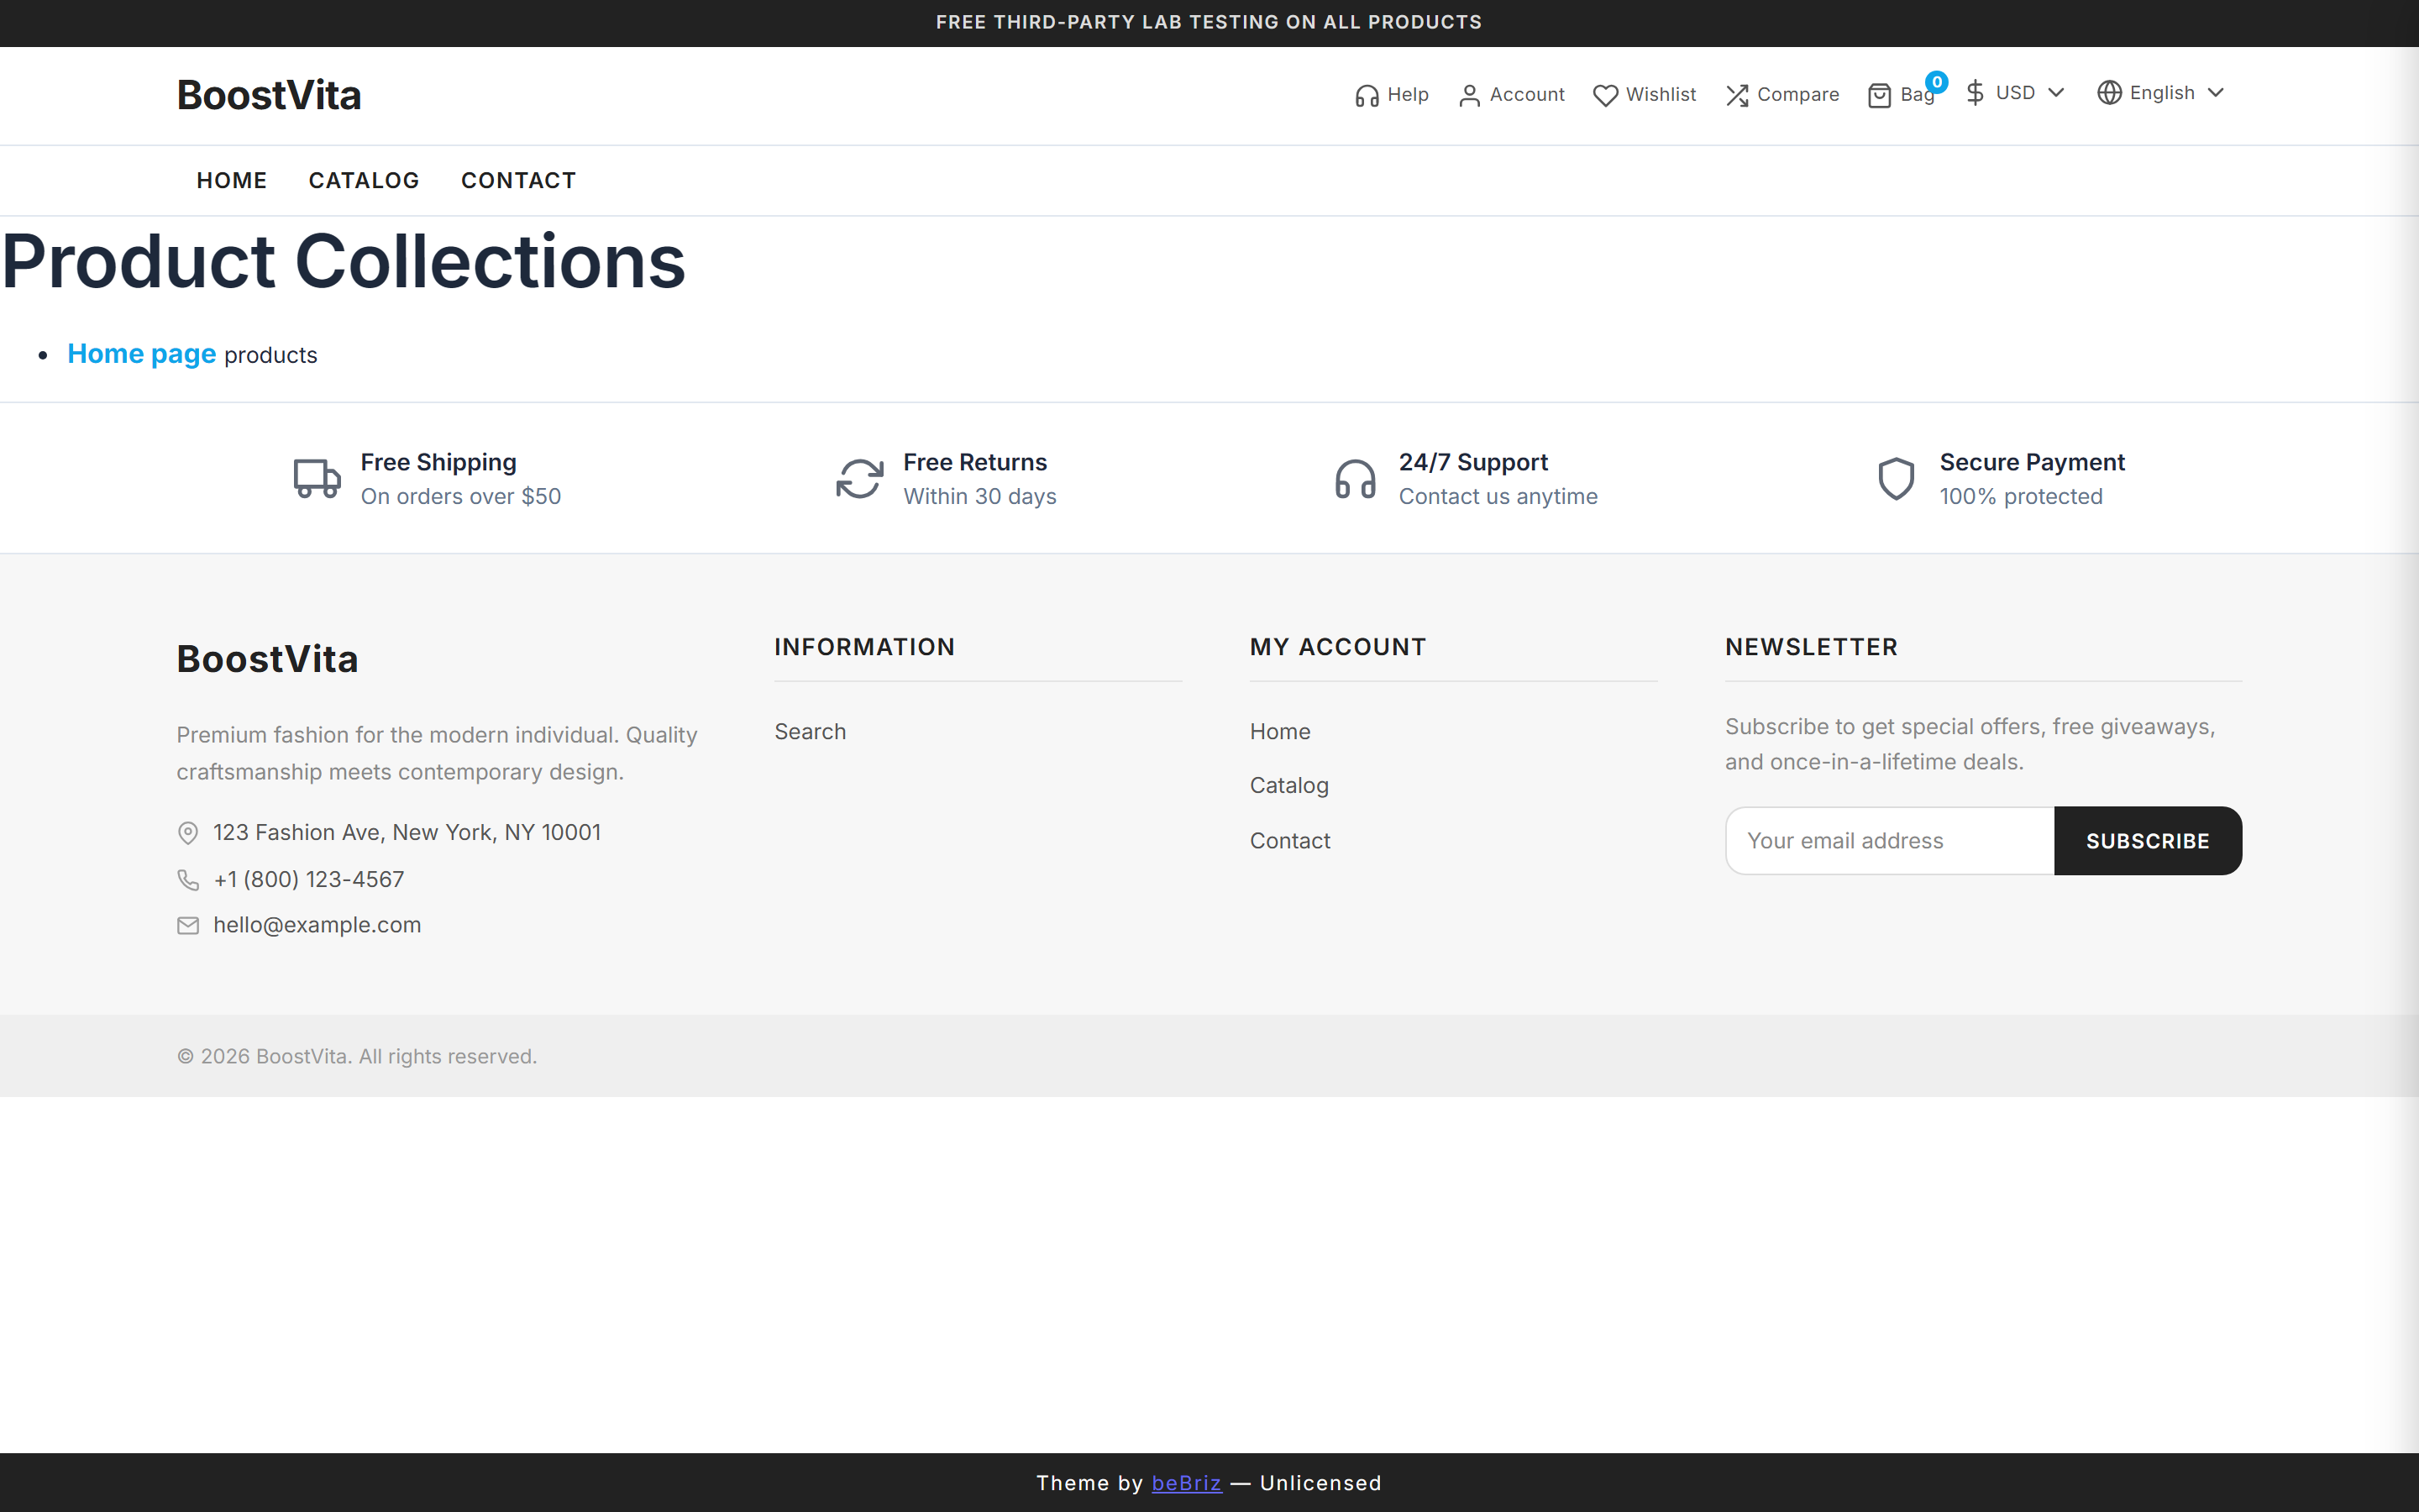Select the CONTACT navigation item
Viewport: 2419px width, 1512px height.
coord(517,181)
